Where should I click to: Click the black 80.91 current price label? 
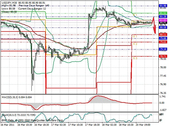pos(163,22)
